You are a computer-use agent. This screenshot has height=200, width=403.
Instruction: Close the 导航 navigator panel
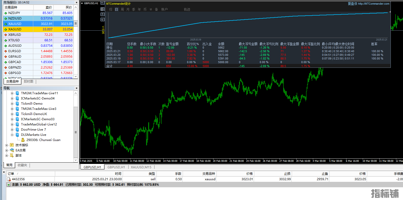[76, 88]
